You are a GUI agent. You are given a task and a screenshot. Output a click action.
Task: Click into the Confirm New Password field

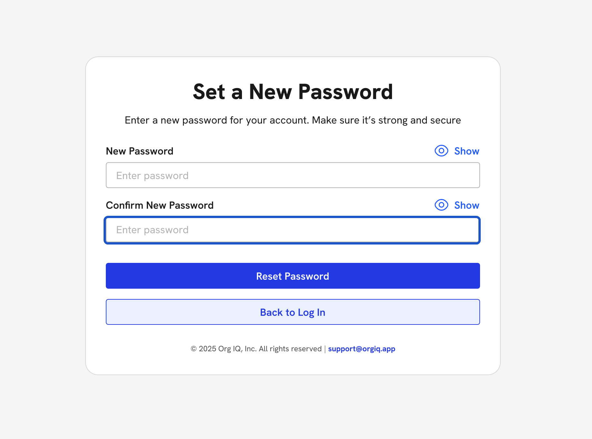click(x=293, y=230)
